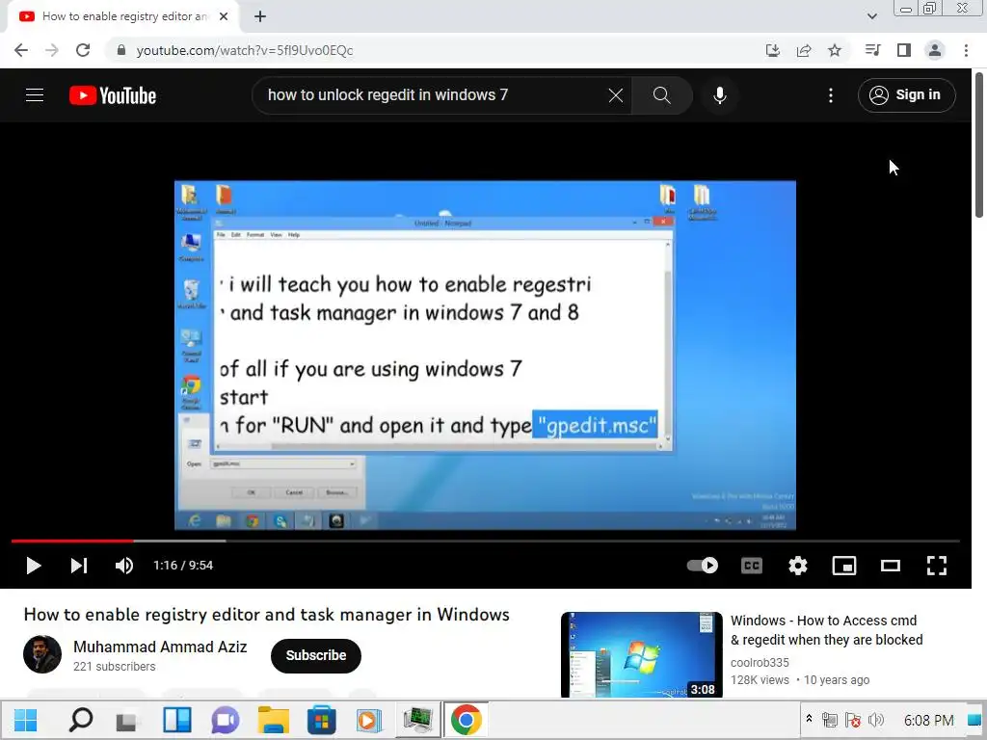
Task: Open the YouTube guide hamburger menu
Action: click(35, 95)
